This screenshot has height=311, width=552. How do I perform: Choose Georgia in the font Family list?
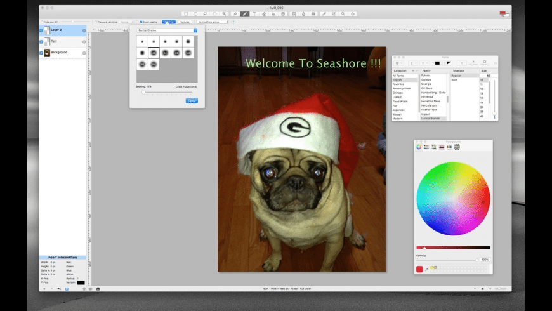426,83
